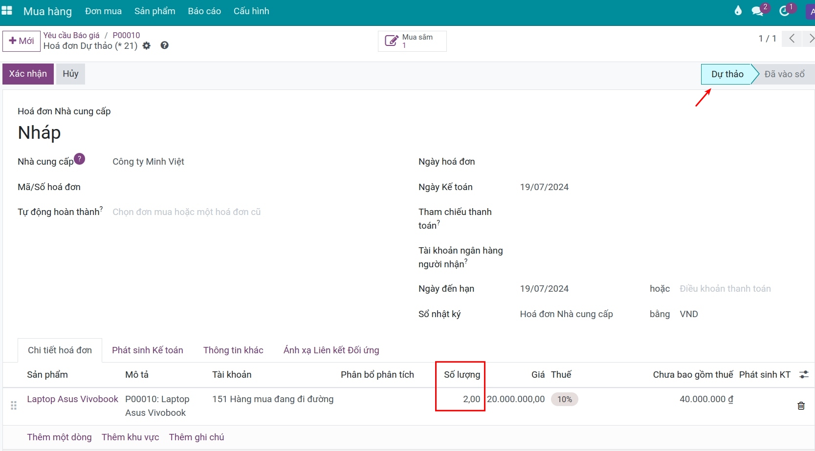Click Thêm khu vực link
Image resolution: width=815 pixels, height=451 pixels.
coord(131,437)
